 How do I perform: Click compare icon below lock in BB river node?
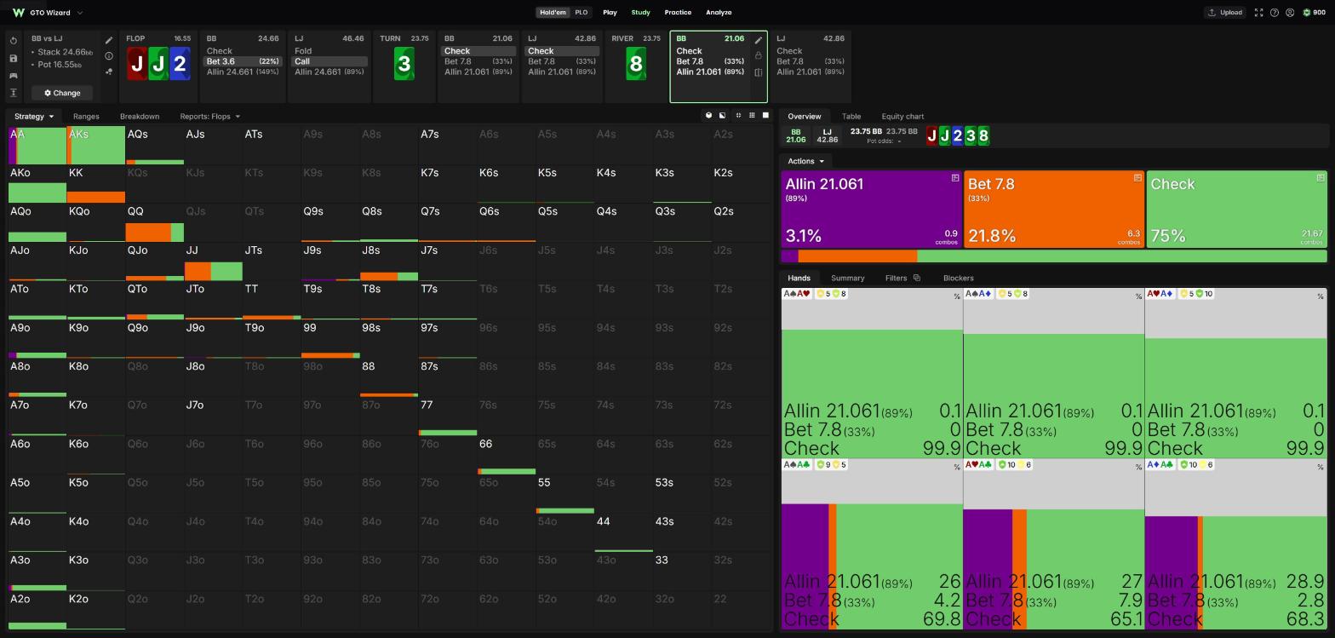tap(759, 72)
